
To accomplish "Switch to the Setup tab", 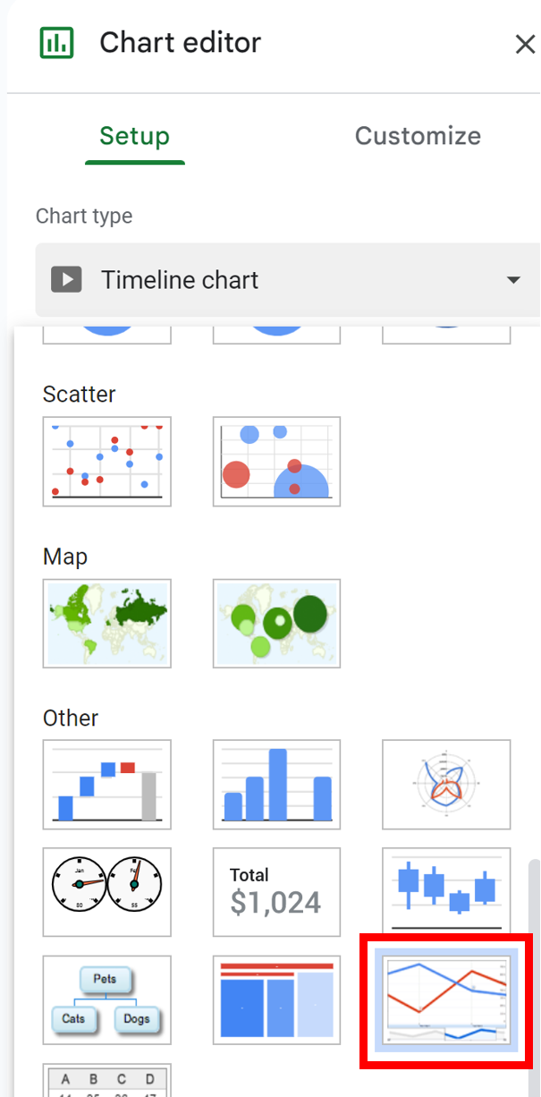I will 135,136.
